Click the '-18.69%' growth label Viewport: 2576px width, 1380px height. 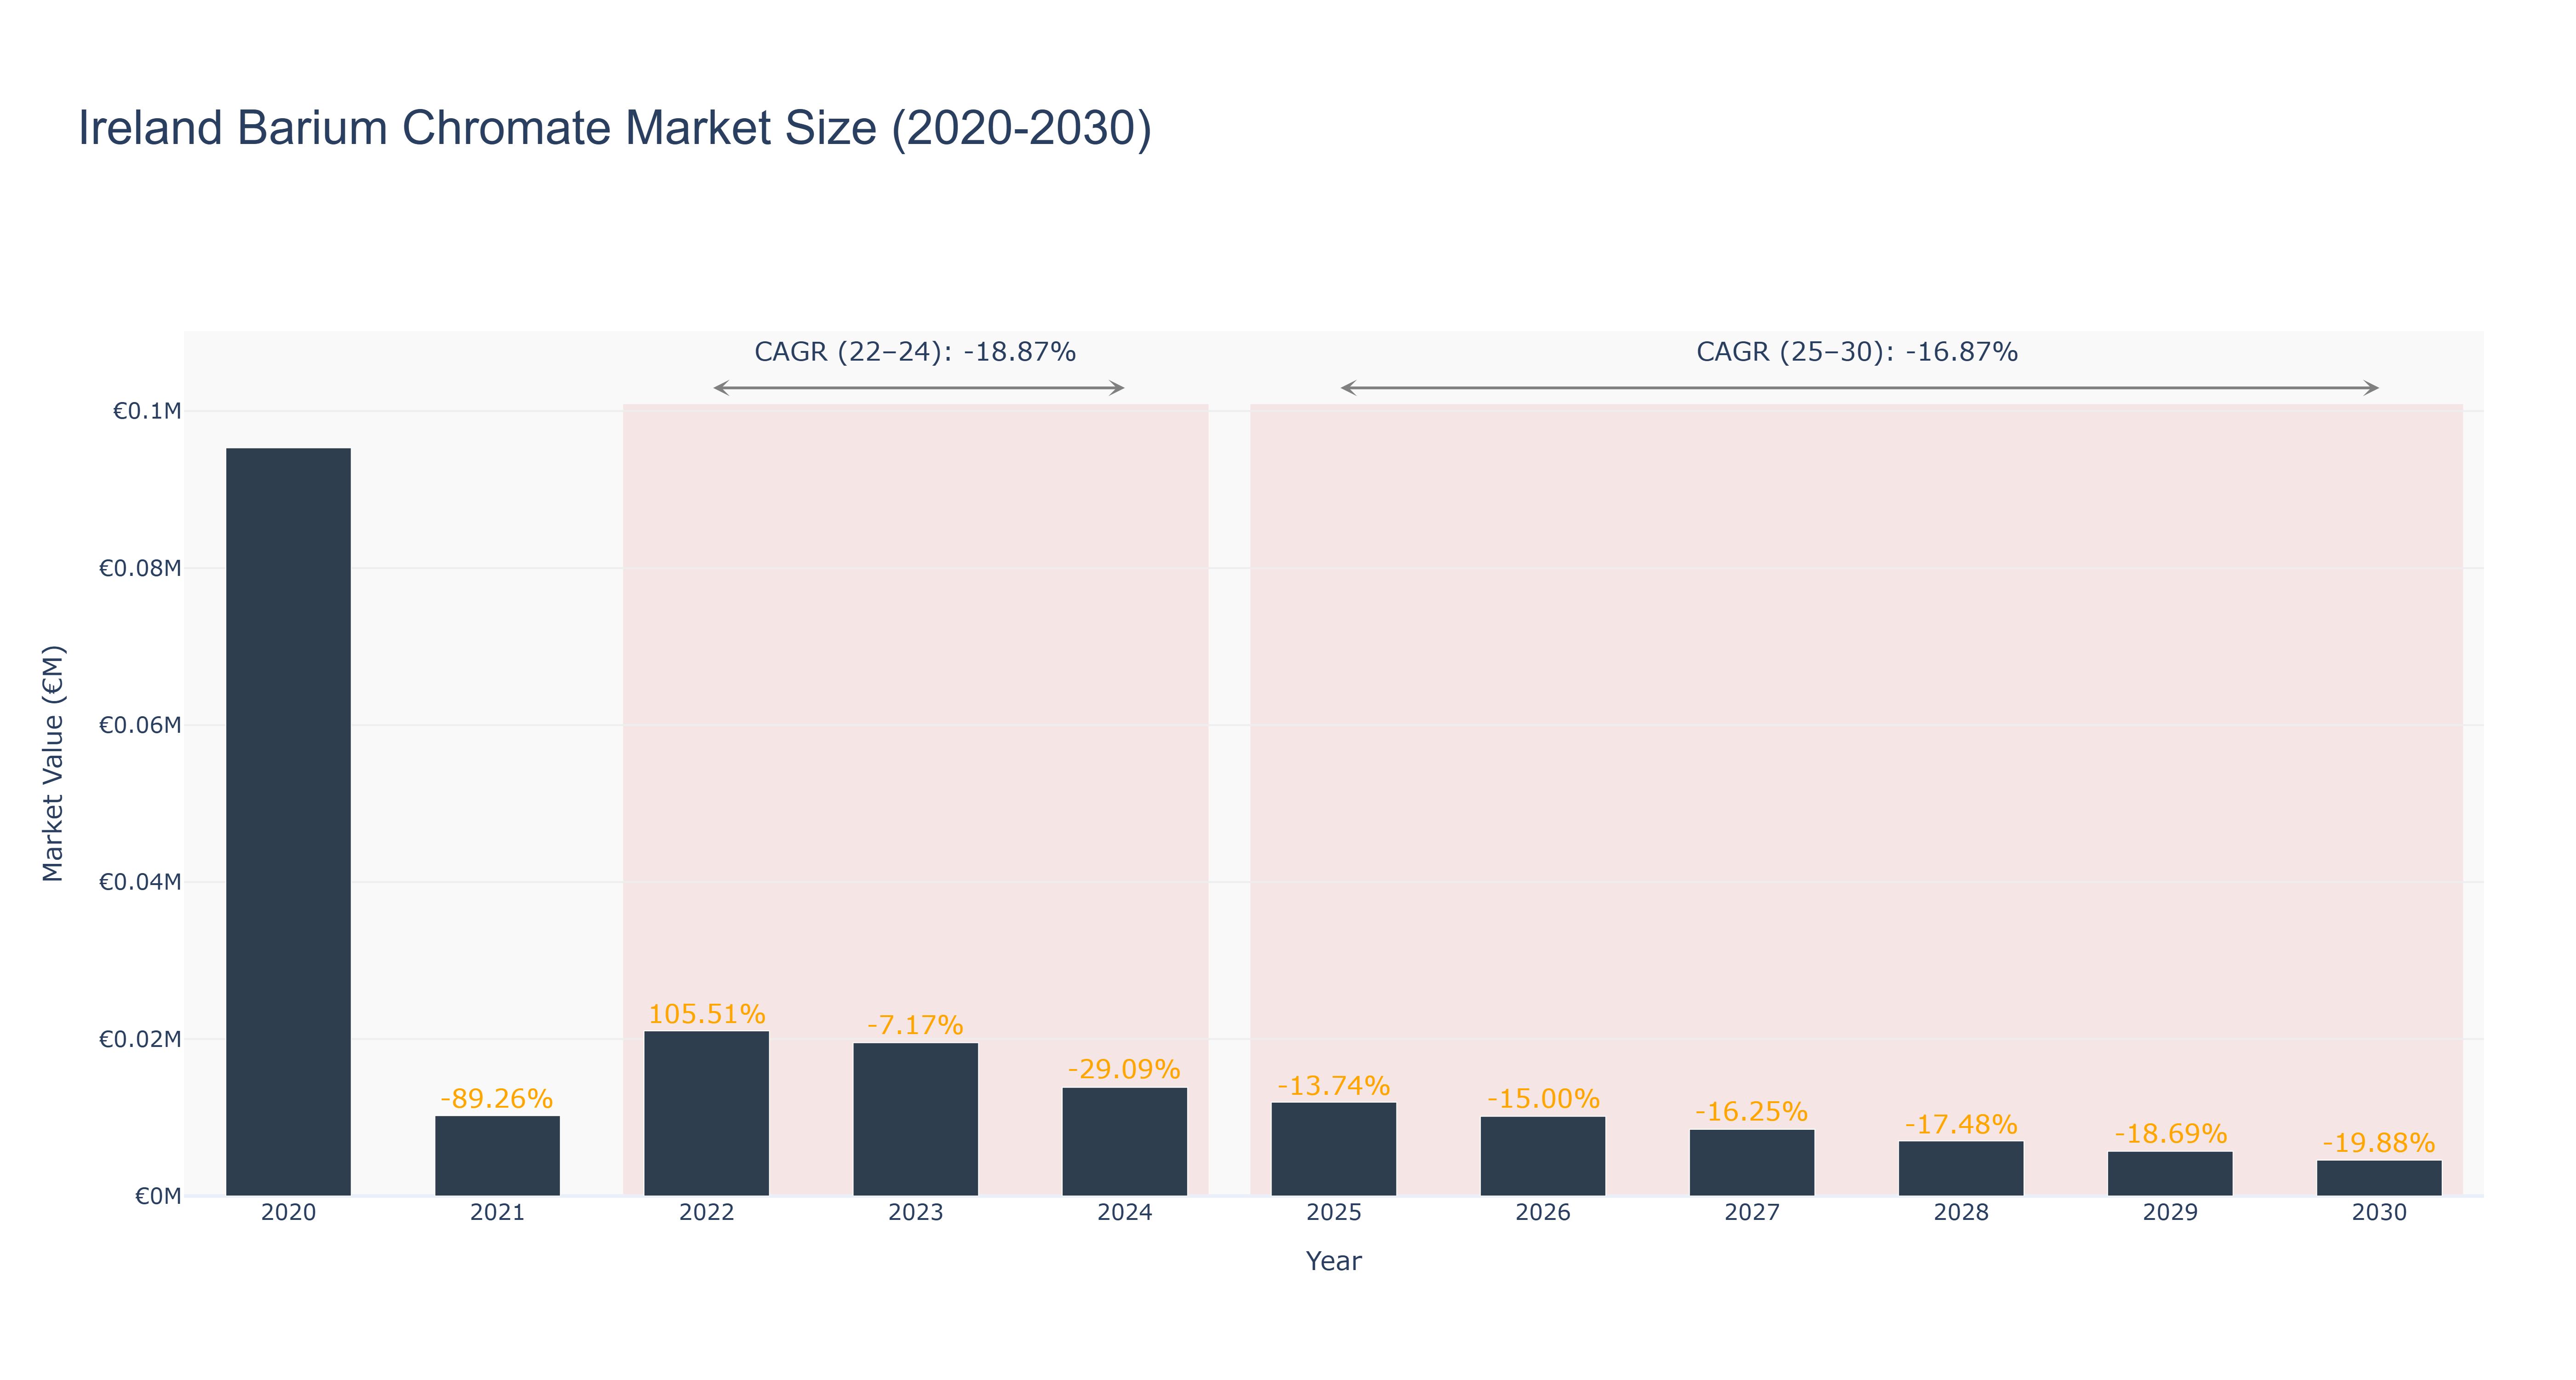click(2170, 1134)
